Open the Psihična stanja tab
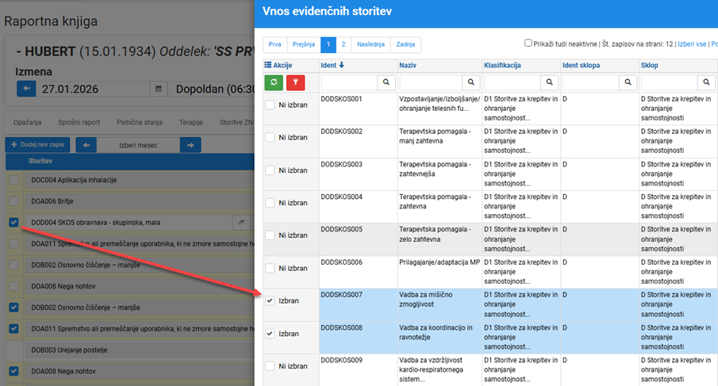This screenshot has height=386, width=718. [x=139, y=122]
